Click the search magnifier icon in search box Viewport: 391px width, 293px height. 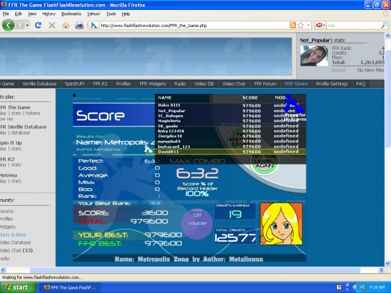coord(385,25)
